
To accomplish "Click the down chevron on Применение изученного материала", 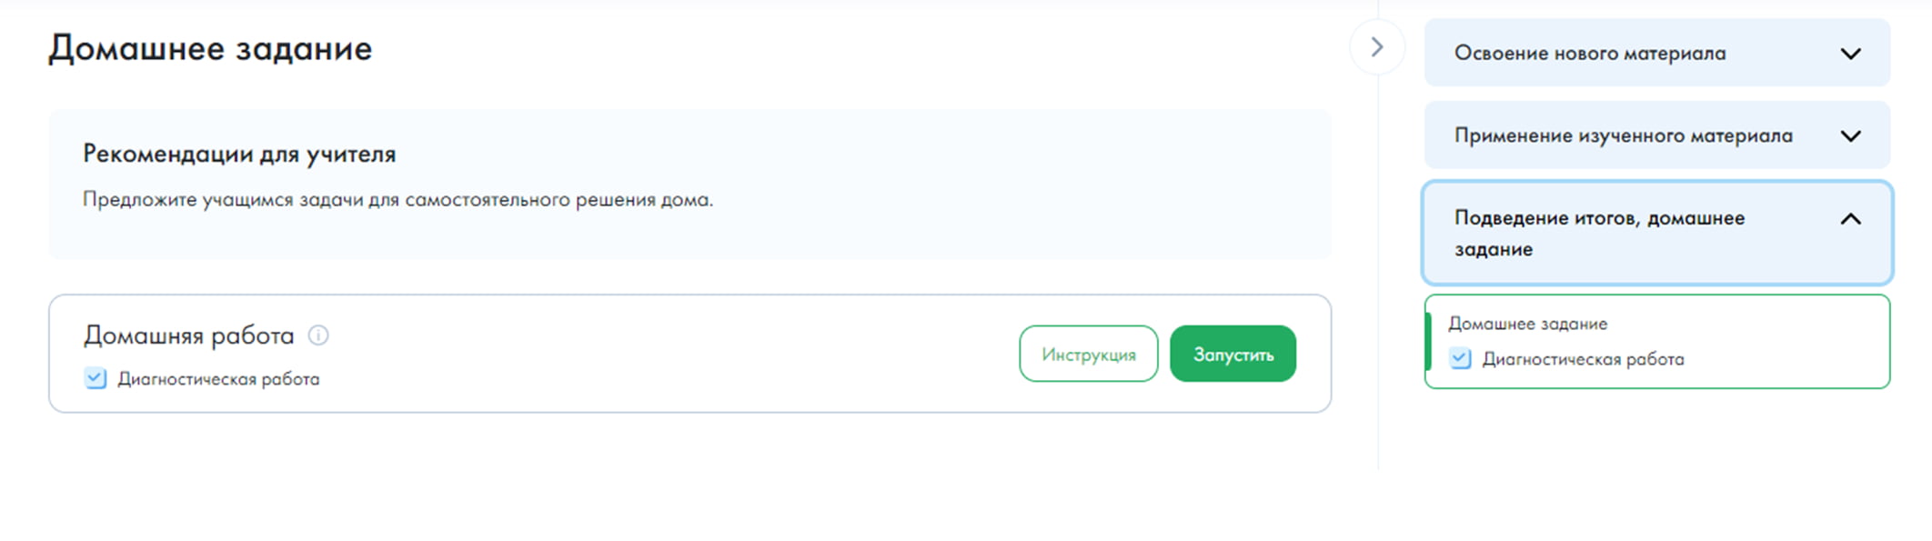I will point(1850,136).
